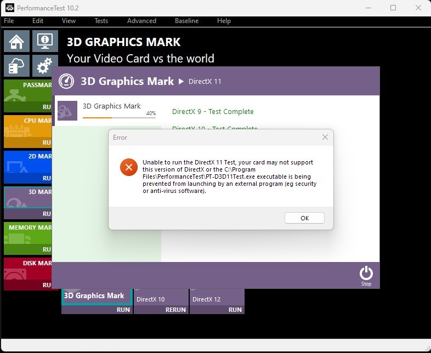431x353 pixels.
Task: Select the Disk Mark tile
Action: point(28,269)
